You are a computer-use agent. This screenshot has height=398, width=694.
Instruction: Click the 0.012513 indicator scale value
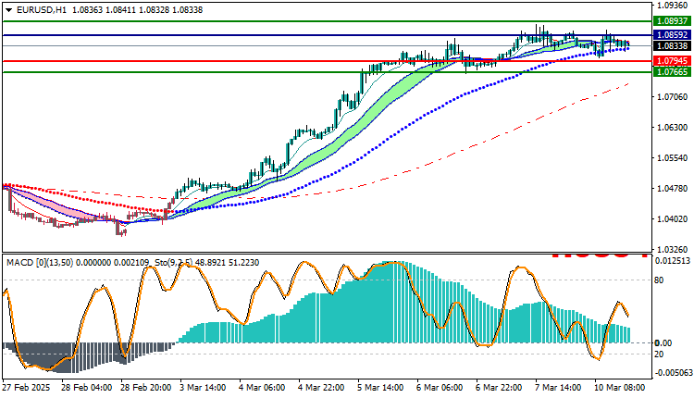pos(673,261)
